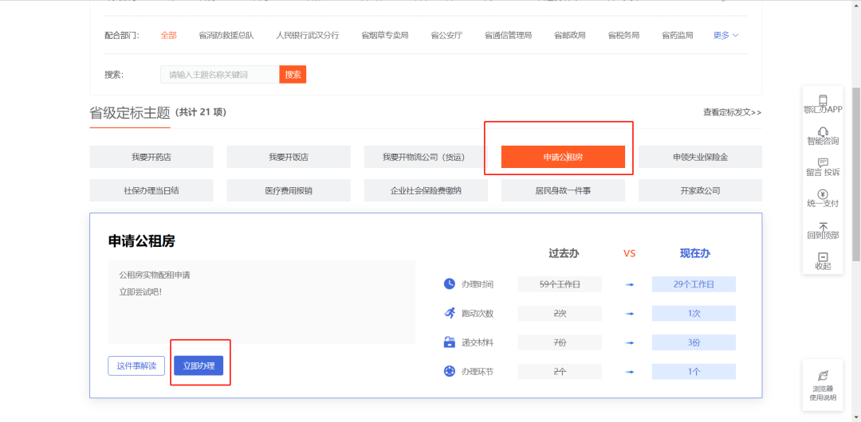
Task: Filter by 省公安厅 department
Action: click(x=446, y=35)
